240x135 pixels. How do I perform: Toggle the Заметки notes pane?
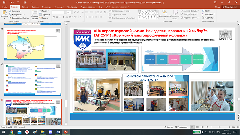(169, 127)
